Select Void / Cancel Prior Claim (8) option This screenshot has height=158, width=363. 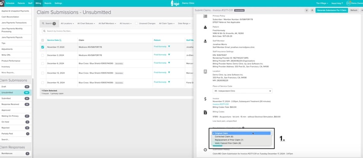tap(241, 143)
